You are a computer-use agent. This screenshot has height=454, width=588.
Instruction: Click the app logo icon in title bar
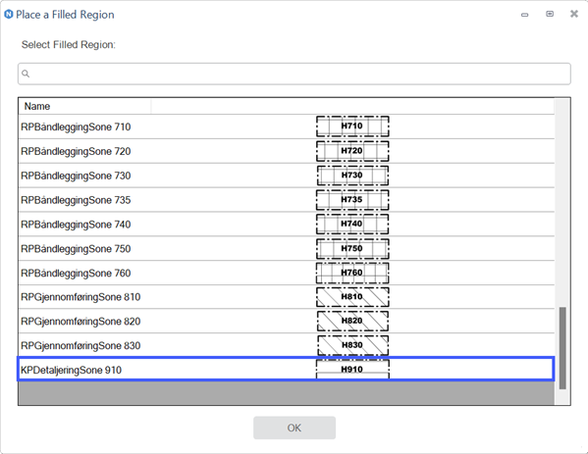[9, 15]
